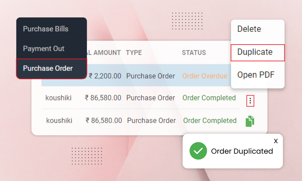This screenshot has height=181, width=302.
Task: Sort by the TYPE column header
Action: pos(134,53)
